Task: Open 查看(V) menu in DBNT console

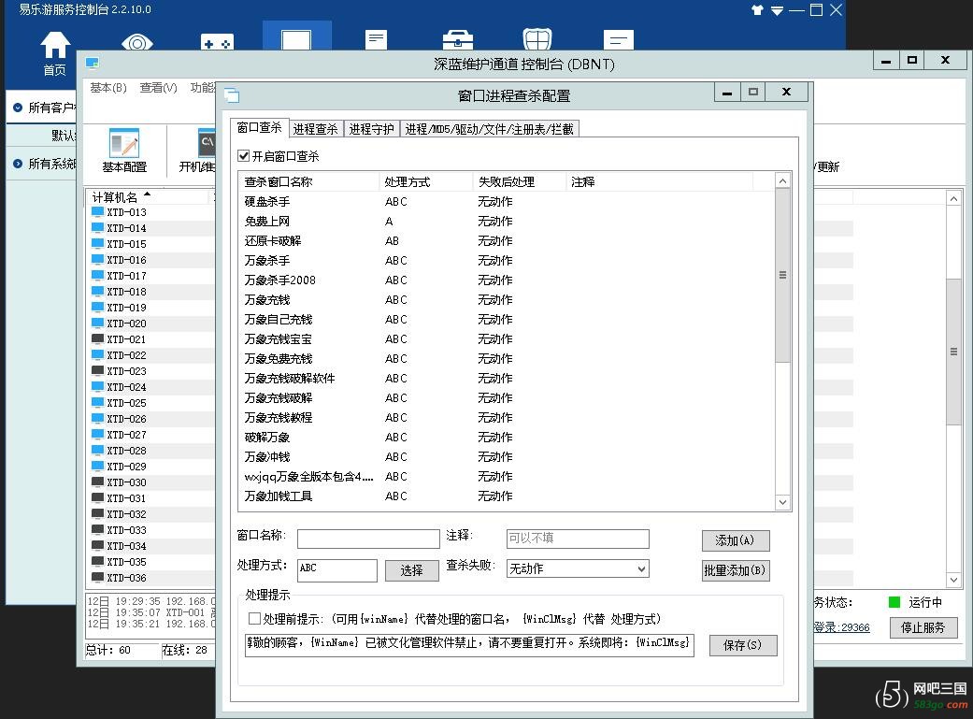Action: pyautogui.click(x=158, y=88)
